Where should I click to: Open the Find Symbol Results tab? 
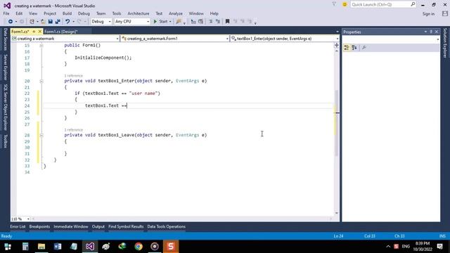pos(126,226)
